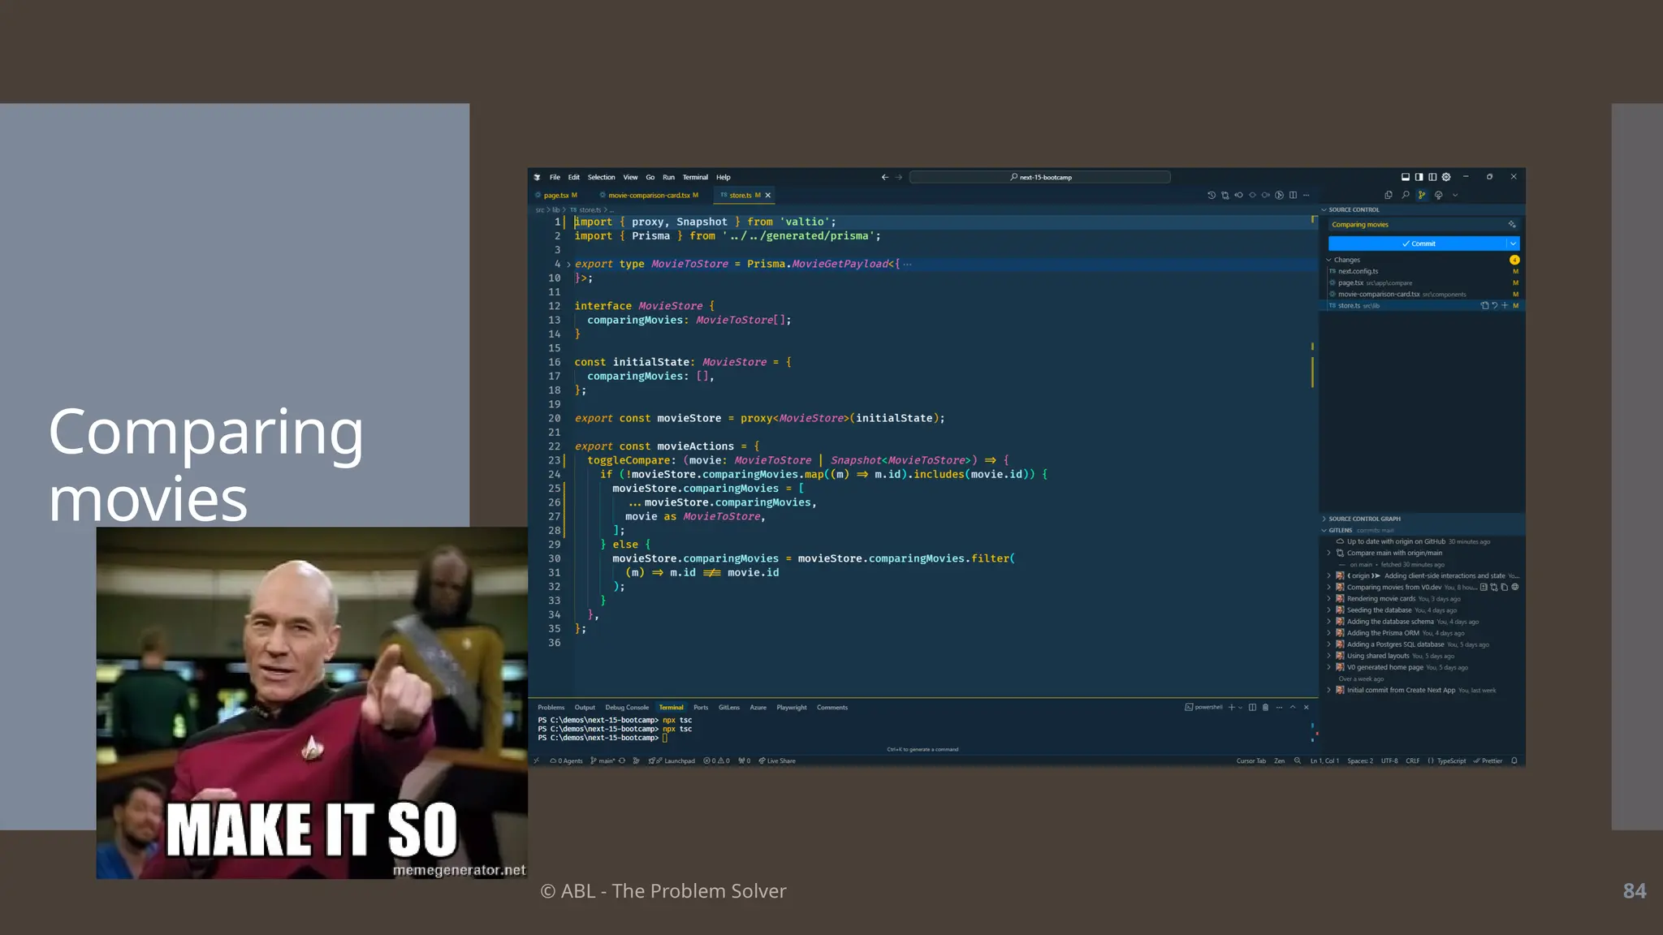The width and height of the screenshot is (1663, 935).
Task: Toggle the bottom panel layout icon
Action: click(1405, 177)
